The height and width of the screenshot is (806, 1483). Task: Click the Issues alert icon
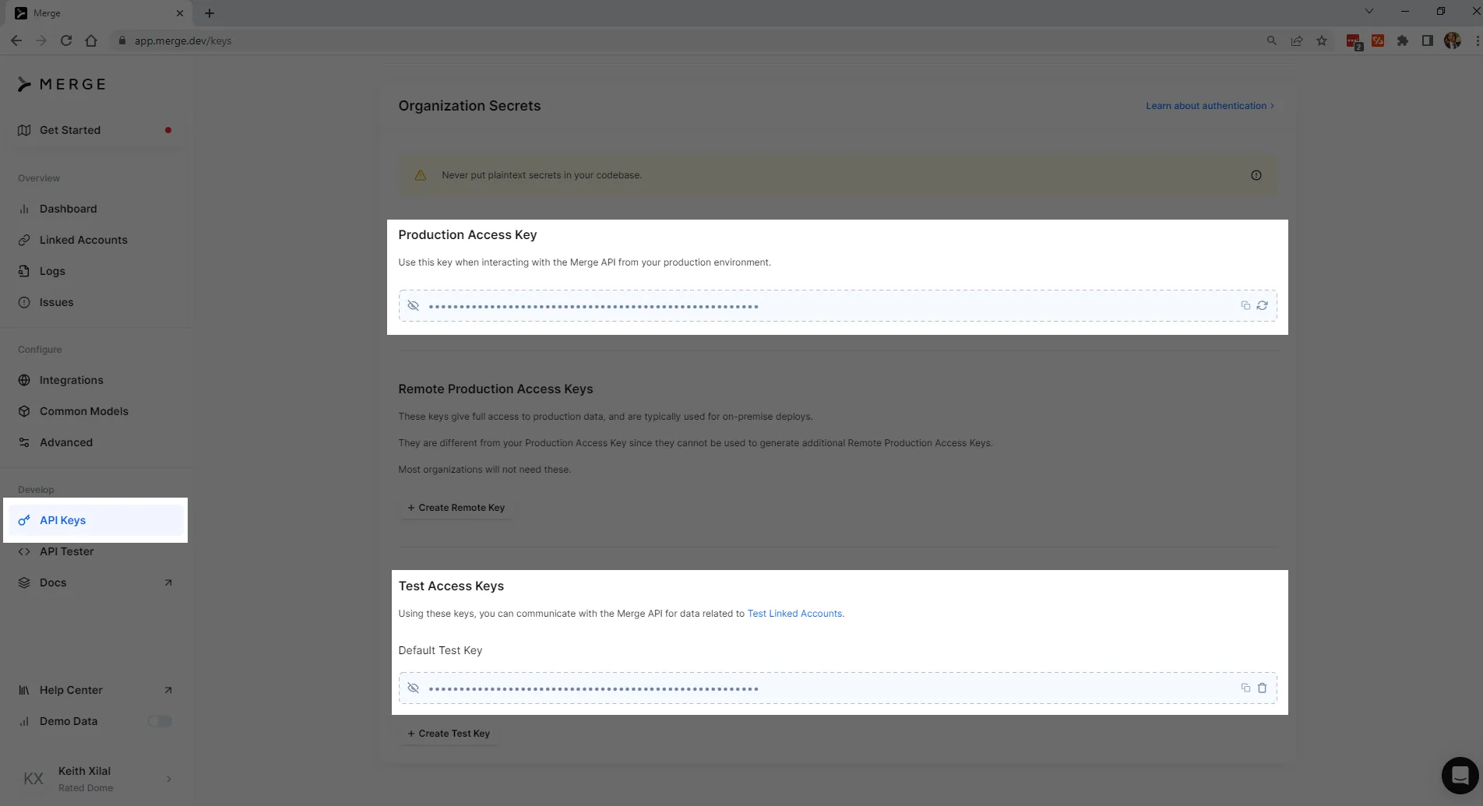(24, 302)
